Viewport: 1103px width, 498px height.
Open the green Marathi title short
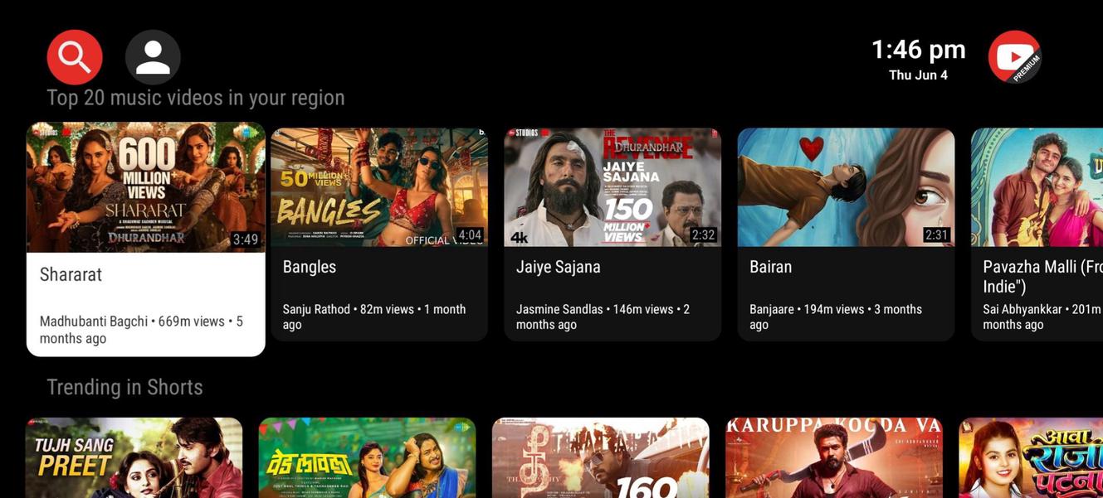tap(367, 457)
